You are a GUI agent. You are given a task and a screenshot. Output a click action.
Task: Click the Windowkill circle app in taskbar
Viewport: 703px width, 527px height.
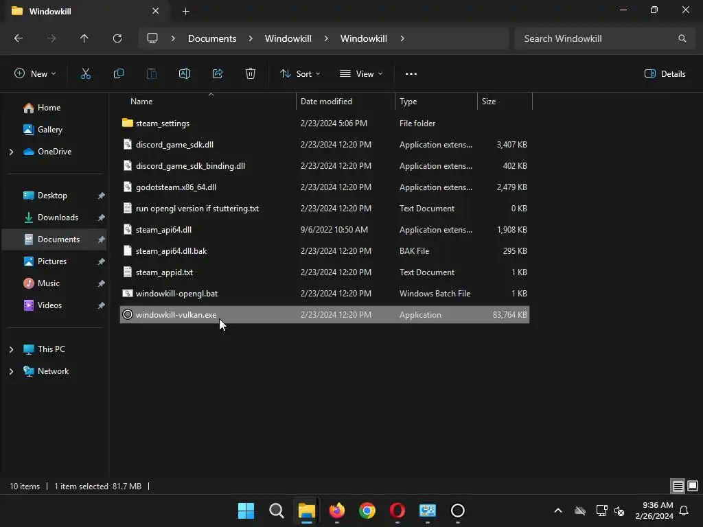coord(458,511)
